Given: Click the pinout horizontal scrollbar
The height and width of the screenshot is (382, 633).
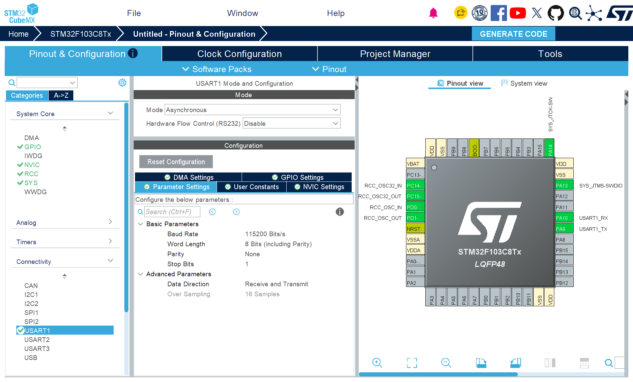Looking at the screenshot, I should click(438, 374).
